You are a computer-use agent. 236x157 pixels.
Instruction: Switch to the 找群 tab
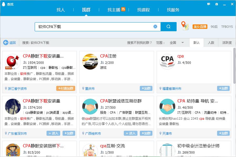pyautogui.click(x=86, y=10)
